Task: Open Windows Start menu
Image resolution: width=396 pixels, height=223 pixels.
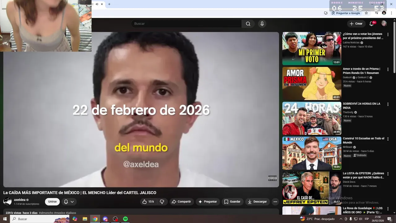Action: (5, 219)
